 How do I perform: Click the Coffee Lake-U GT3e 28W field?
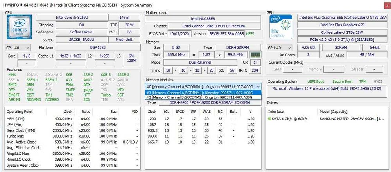[x=342, y=32]
